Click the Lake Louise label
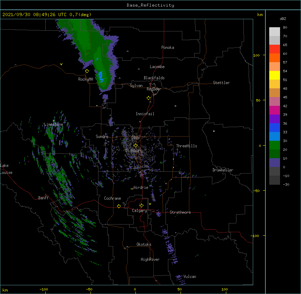The height and width of the screenshot is (294, 301). click(6, 169)
